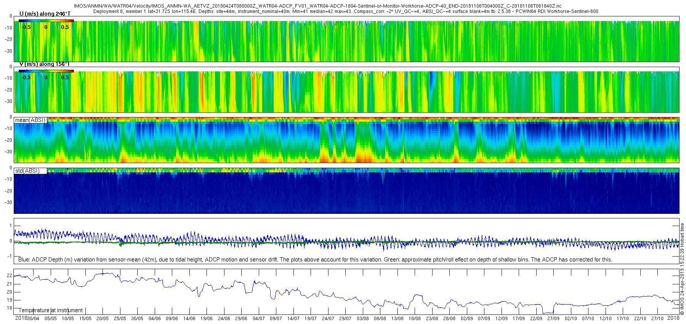Click the IMOS file path title line
Viewport: 686px width, 324px height.
[x=317, y=6]
